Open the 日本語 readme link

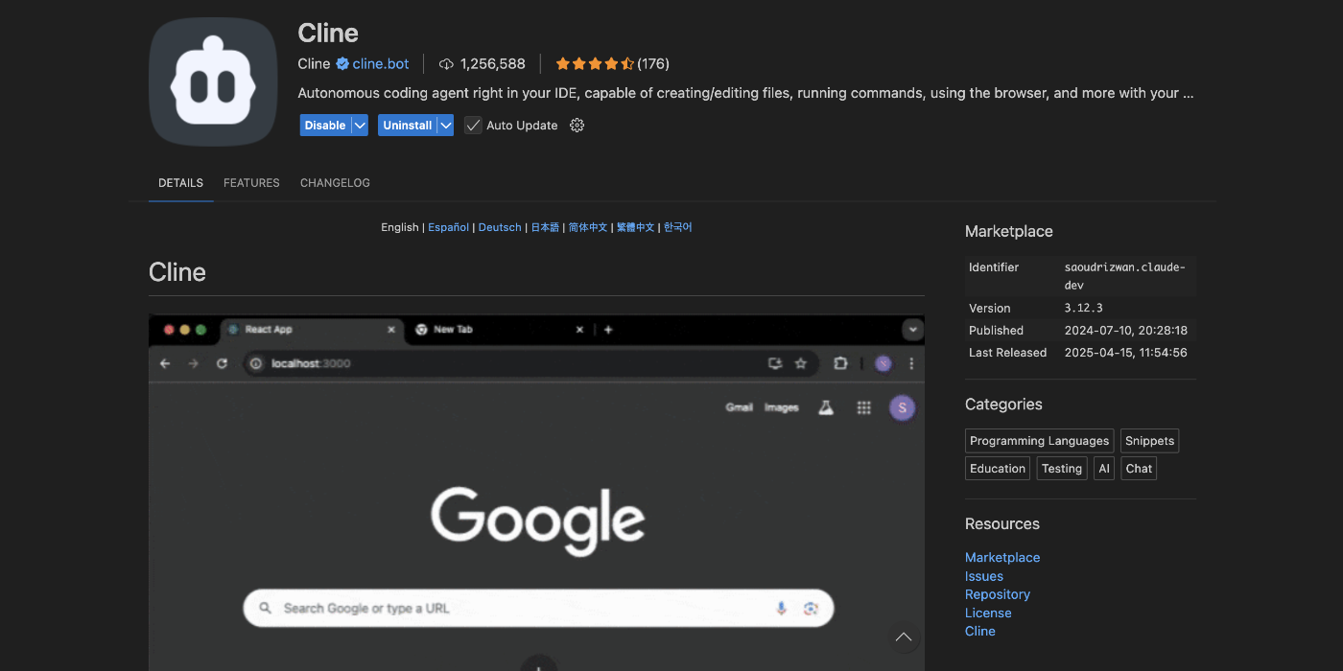(x=545, y=227)
